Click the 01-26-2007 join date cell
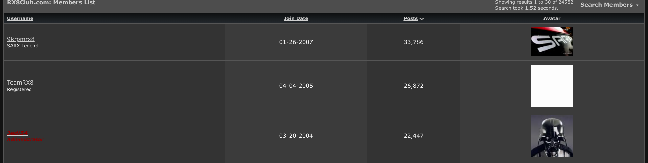 point(296,42)
